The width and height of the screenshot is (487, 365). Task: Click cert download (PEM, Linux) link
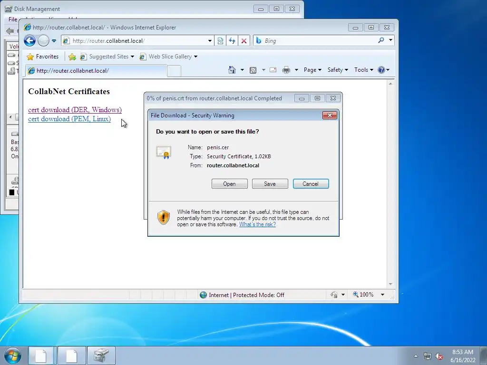(x=69, y=119)
